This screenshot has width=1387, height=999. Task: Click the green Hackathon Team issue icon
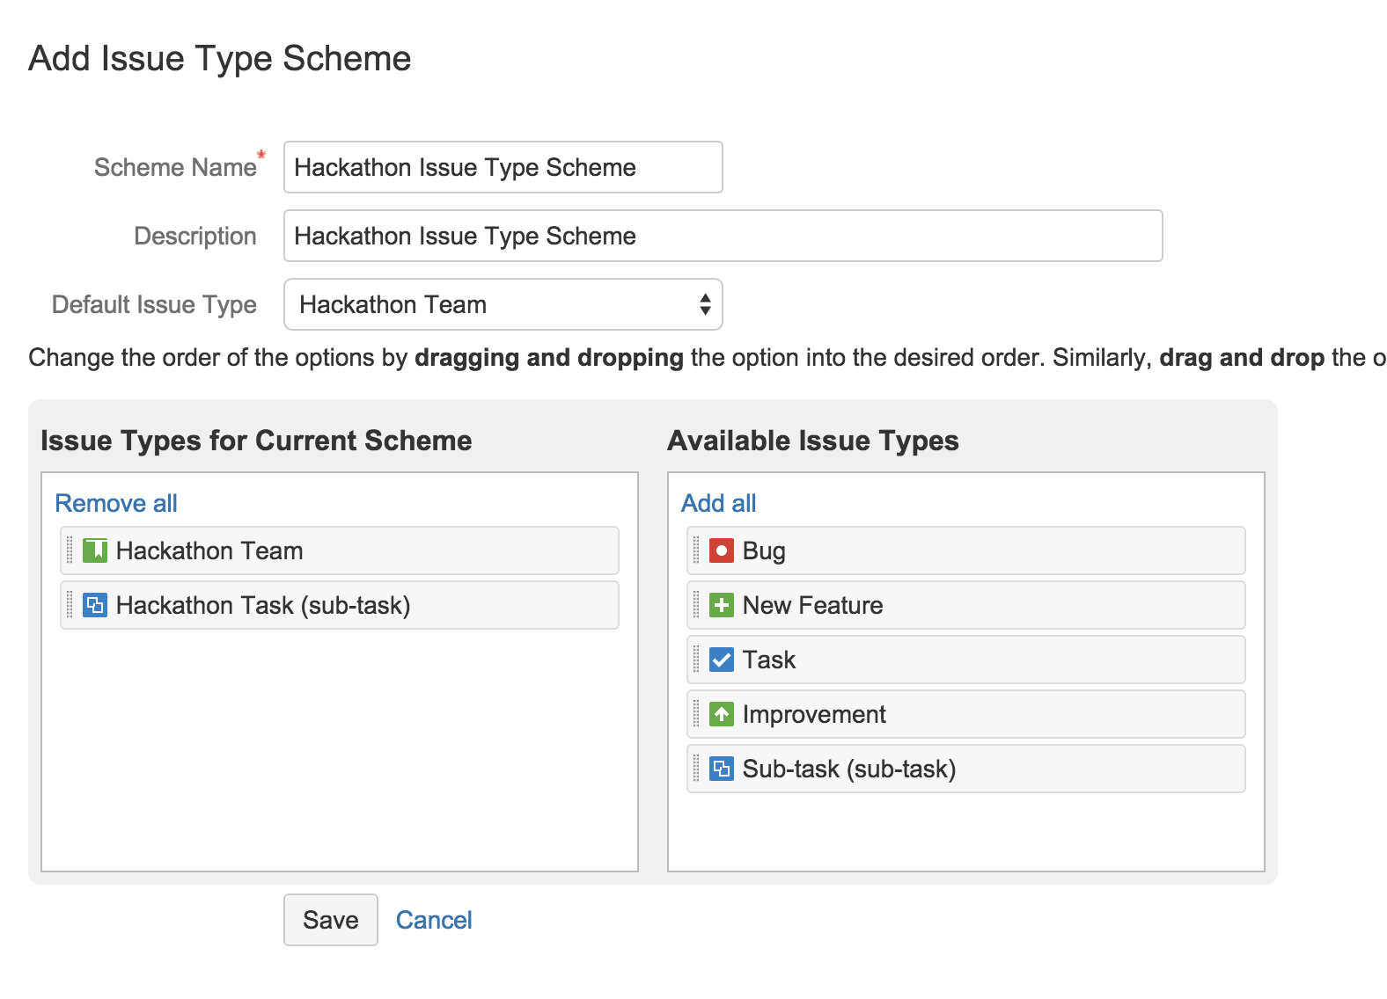click(94, 551)
